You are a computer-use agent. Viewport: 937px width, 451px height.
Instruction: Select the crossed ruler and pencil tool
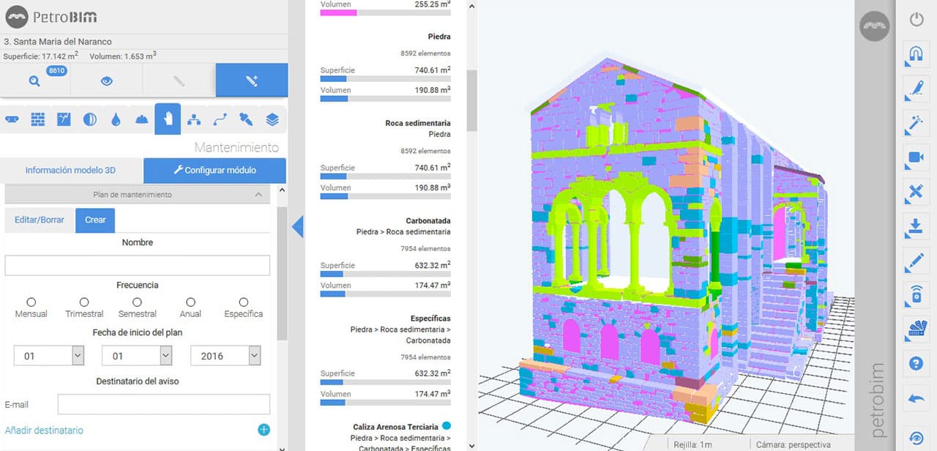coord(917,192)
